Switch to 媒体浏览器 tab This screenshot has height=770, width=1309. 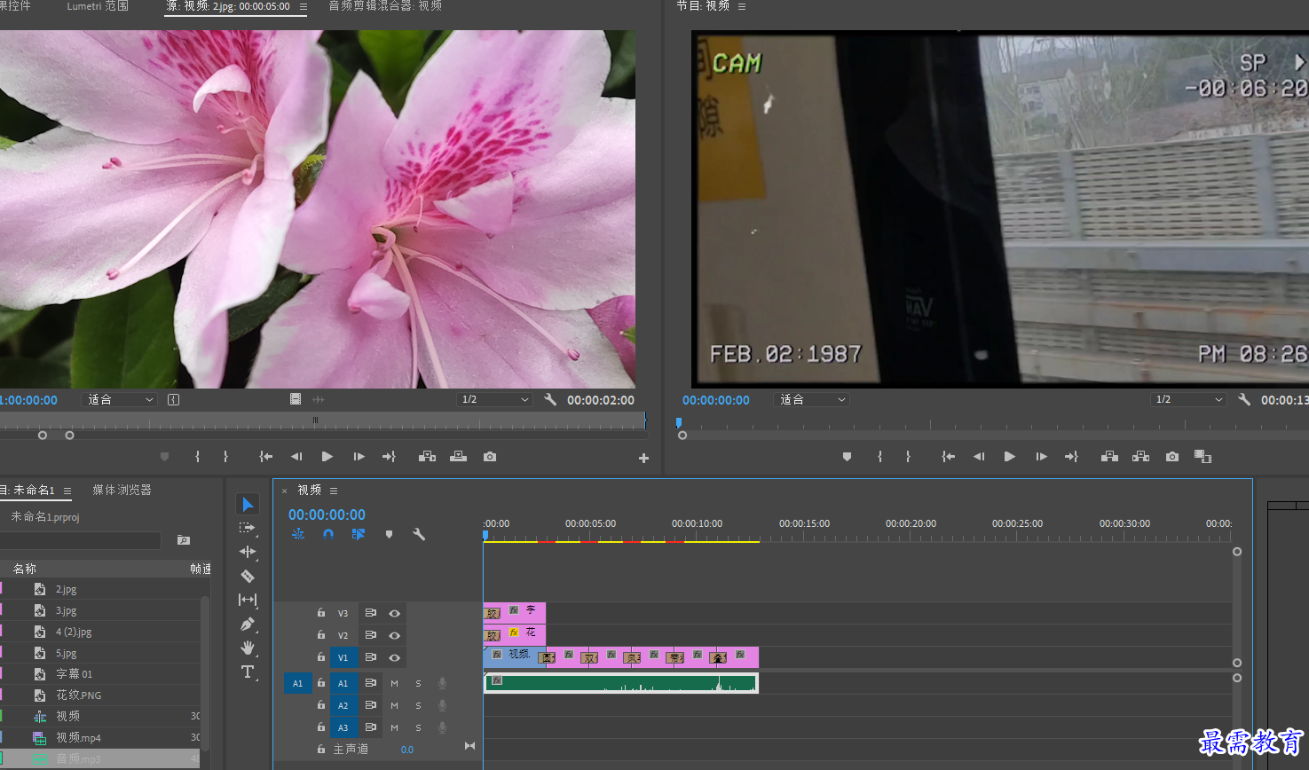tap(122, 490)
